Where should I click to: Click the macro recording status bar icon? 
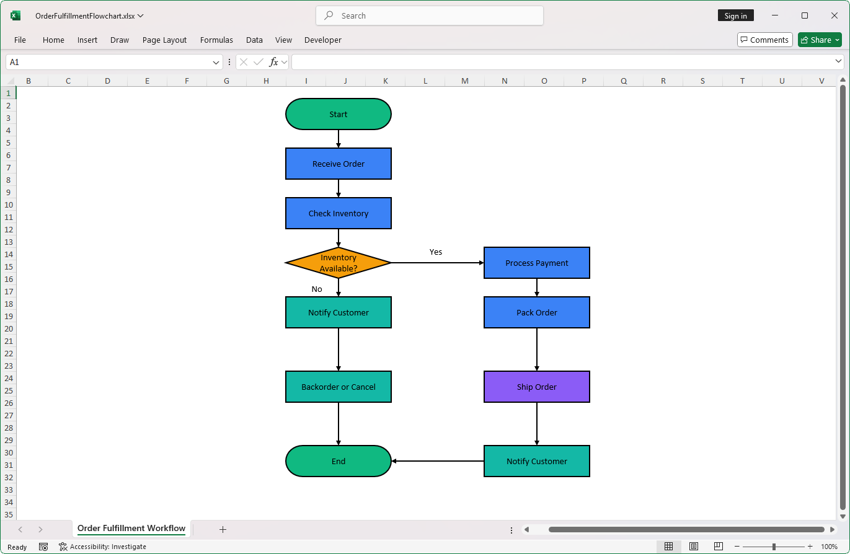coord(43,547)
